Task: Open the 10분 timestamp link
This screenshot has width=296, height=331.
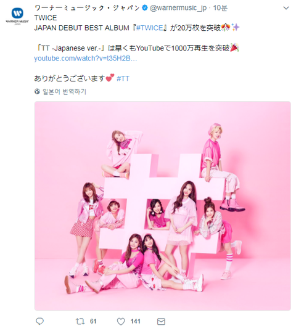Action: 220,8
